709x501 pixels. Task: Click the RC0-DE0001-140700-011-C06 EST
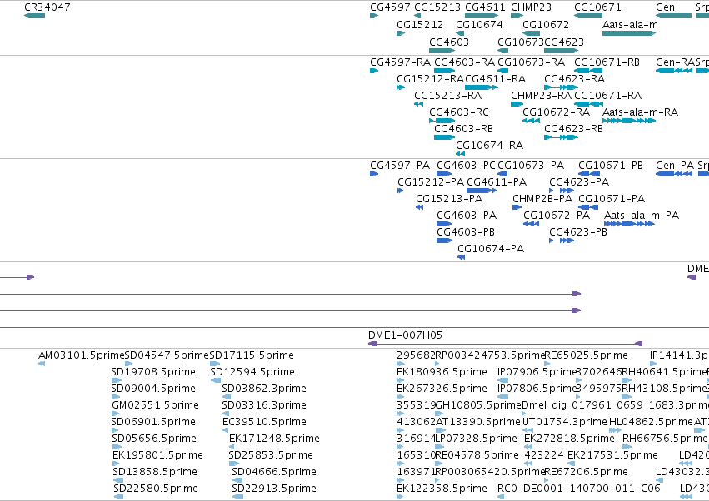[x=501, y=497]
